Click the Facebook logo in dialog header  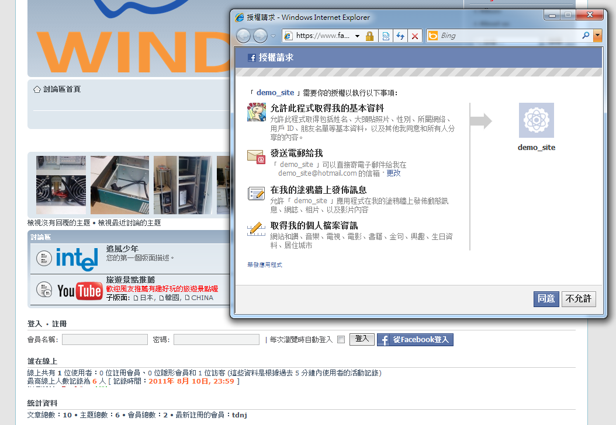[x=252, y=58]
